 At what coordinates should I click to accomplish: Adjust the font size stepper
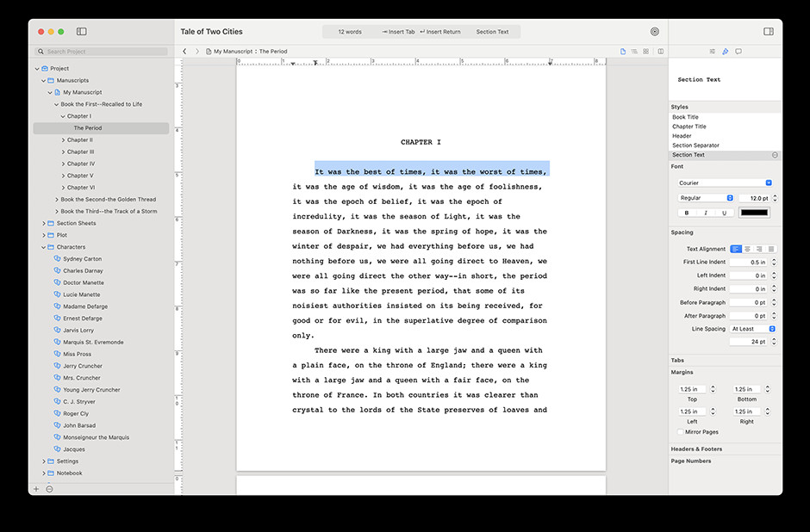click(x=775, y=198)
